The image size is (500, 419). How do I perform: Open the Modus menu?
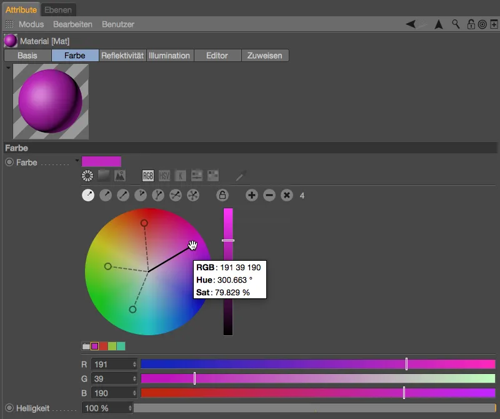coord(31,24)
